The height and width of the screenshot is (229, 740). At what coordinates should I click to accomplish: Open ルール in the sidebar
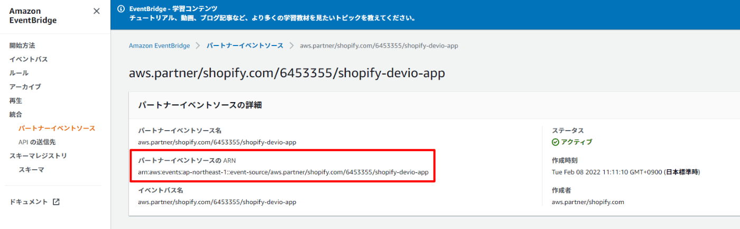(19, 73)
